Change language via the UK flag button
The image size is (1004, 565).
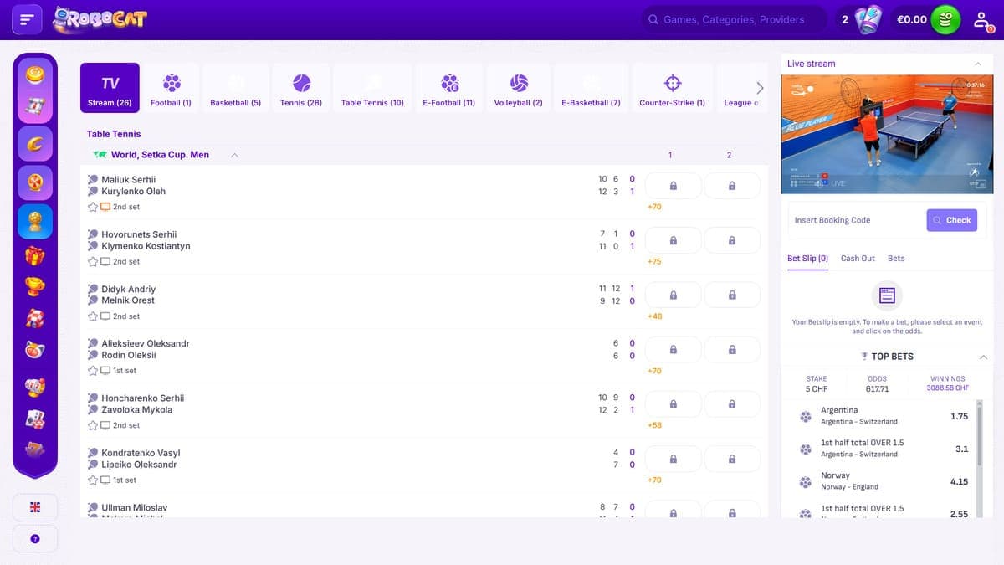35,507
